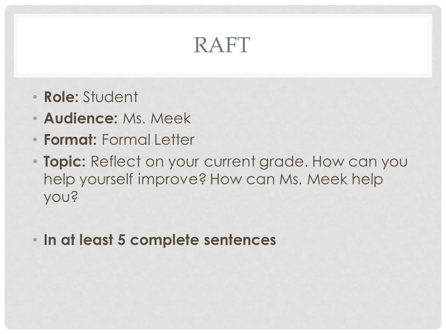Click the final you? line of topic

coord(60,197)
